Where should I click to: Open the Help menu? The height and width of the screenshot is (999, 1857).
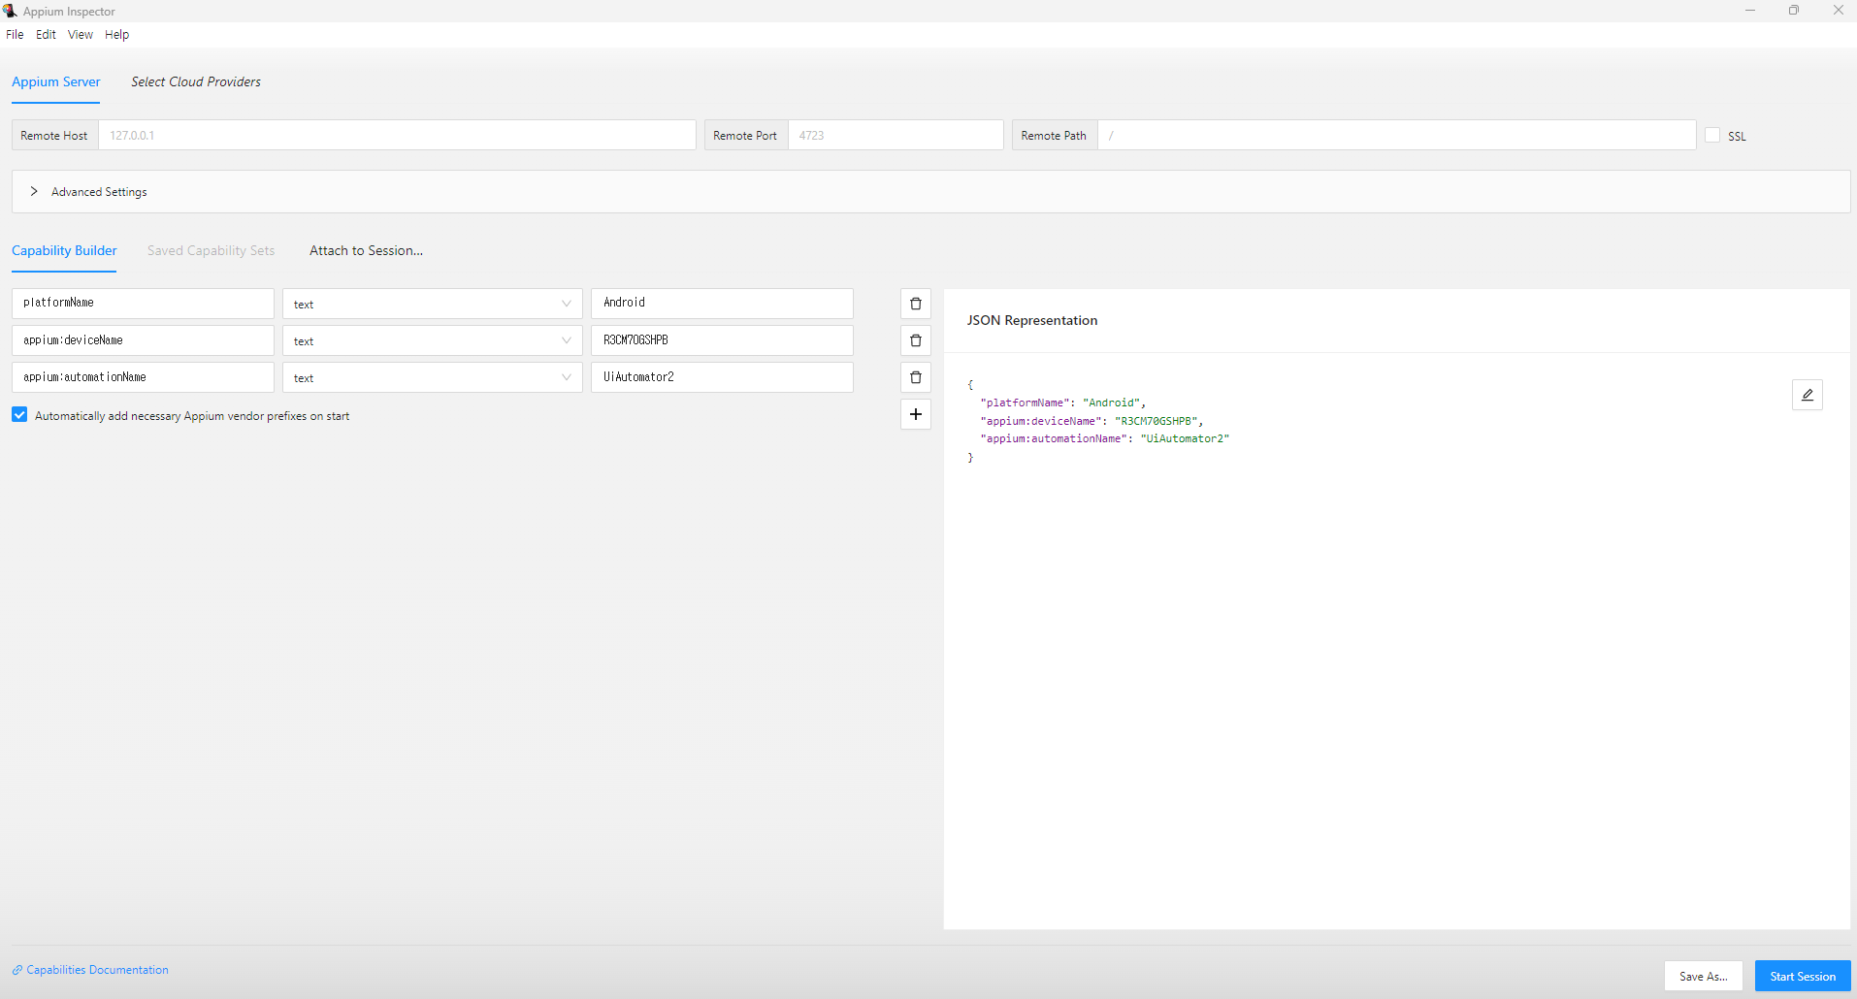pyautogui.click(x=116, y=34)
